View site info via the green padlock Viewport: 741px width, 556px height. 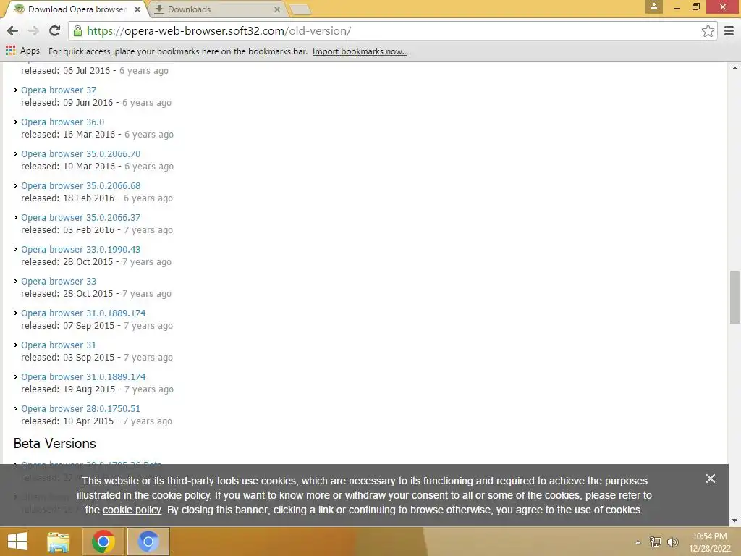click(77, 30)
